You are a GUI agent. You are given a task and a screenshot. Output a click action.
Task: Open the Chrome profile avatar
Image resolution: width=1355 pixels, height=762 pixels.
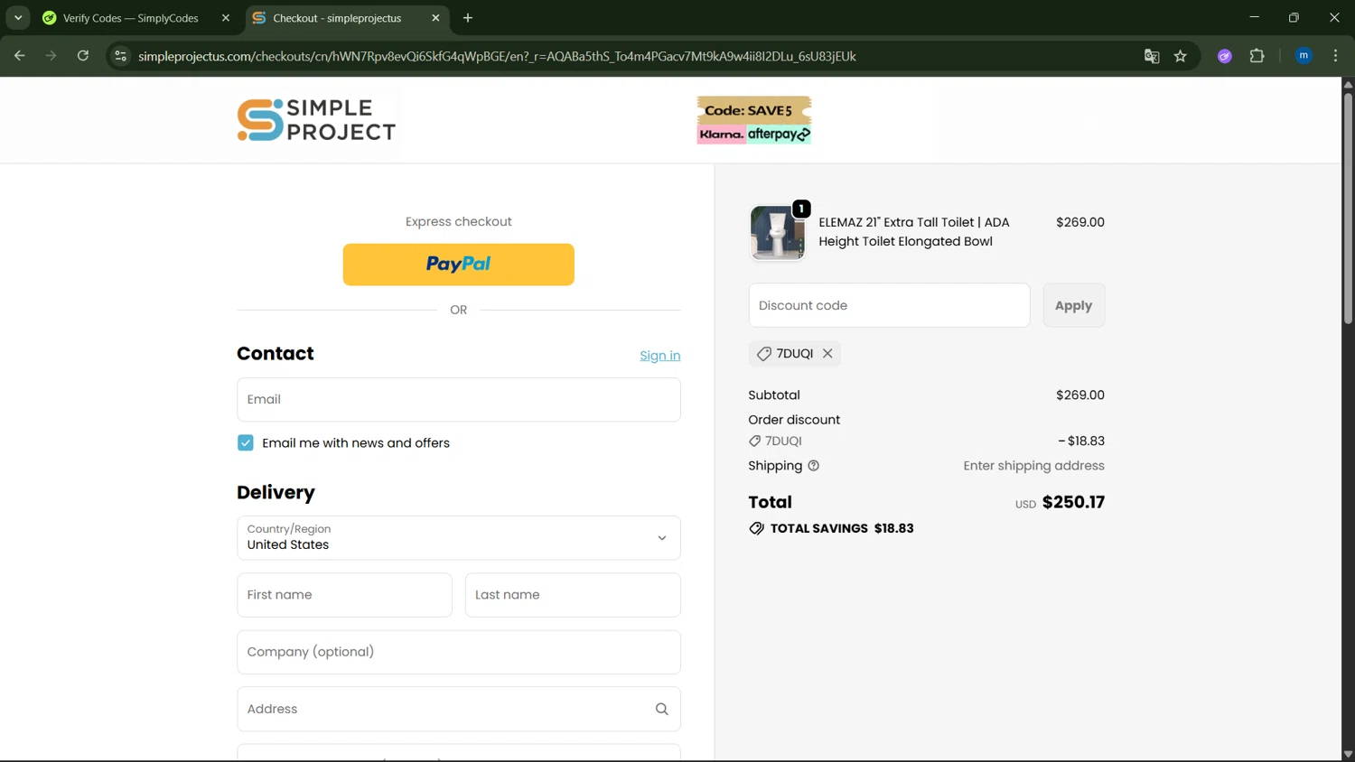click(1304, 56)
